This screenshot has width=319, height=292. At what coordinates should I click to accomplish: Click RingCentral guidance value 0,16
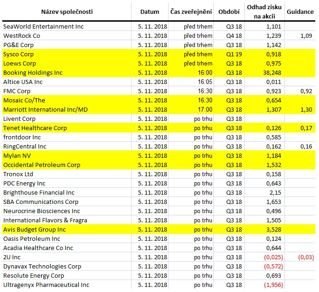[306, 146]
